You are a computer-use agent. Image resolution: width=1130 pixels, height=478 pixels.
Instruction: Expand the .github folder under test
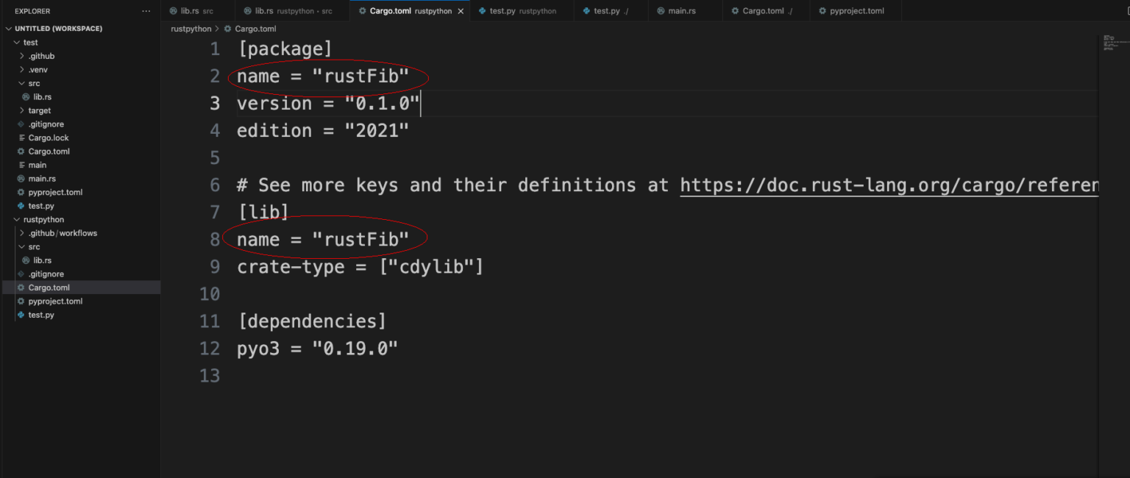(x=22, y=56)
